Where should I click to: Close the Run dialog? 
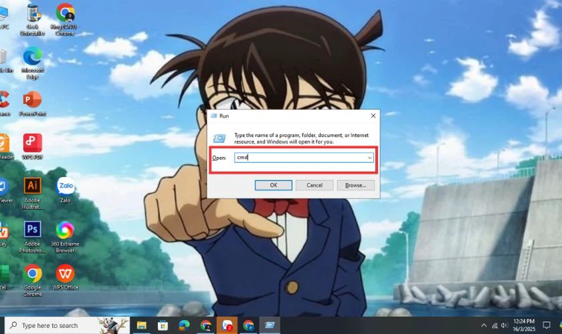pyautogui.click(x=373, y=116)
